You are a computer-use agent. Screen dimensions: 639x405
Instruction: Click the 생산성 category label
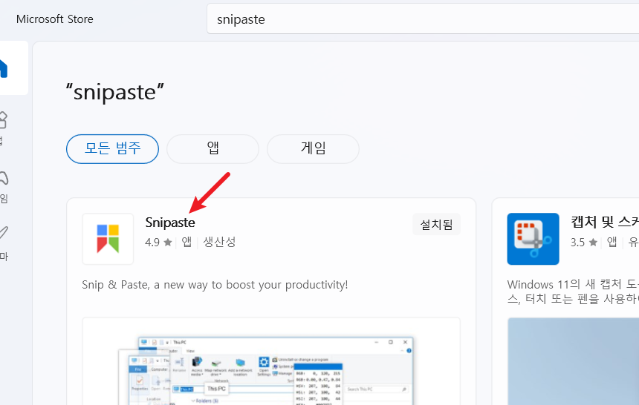pyautogui.click(x=219, y=243)
